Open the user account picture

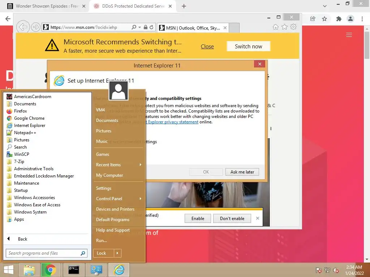click(x=119, y=91)
